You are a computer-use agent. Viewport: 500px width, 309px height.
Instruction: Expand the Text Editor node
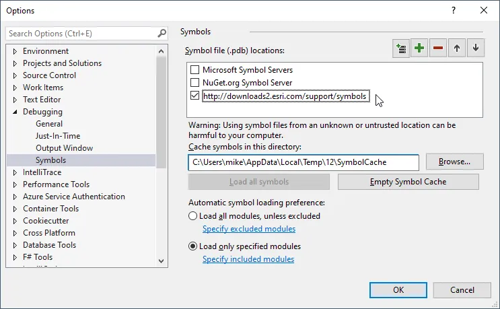(x=15, y=100)
